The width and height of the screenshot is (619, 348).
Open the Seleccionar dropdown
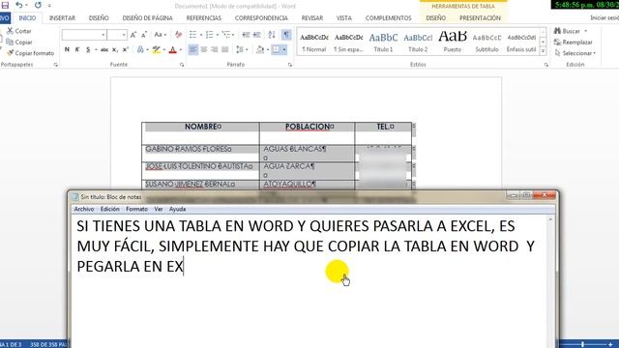point(575,53)
